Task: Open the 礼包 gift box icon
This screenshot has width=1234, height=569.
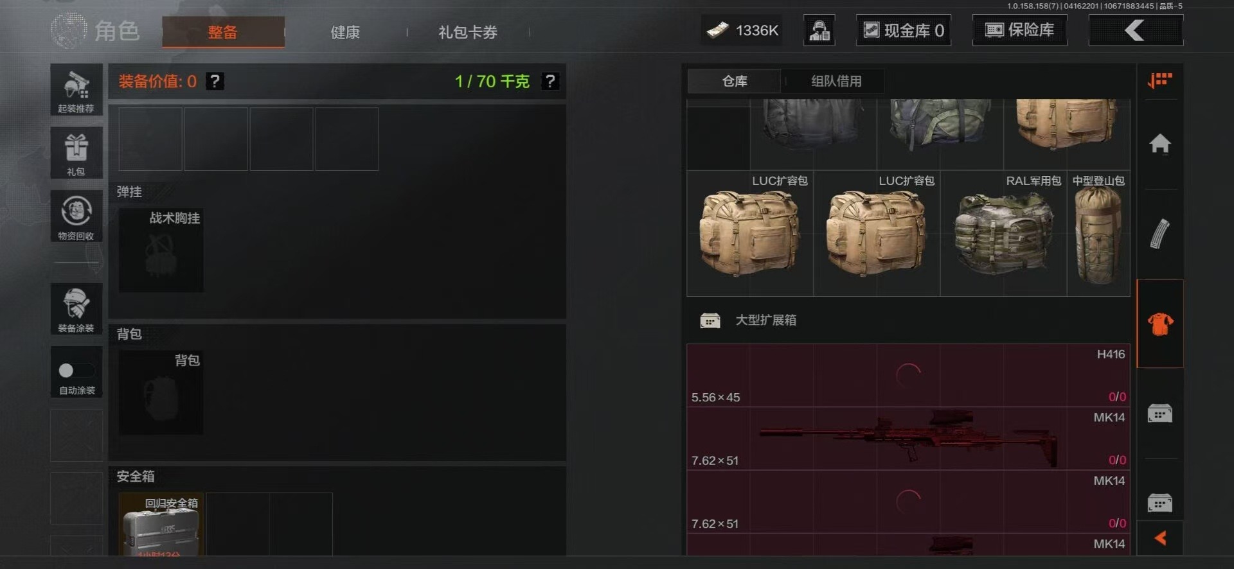Action: coord(76,153)
